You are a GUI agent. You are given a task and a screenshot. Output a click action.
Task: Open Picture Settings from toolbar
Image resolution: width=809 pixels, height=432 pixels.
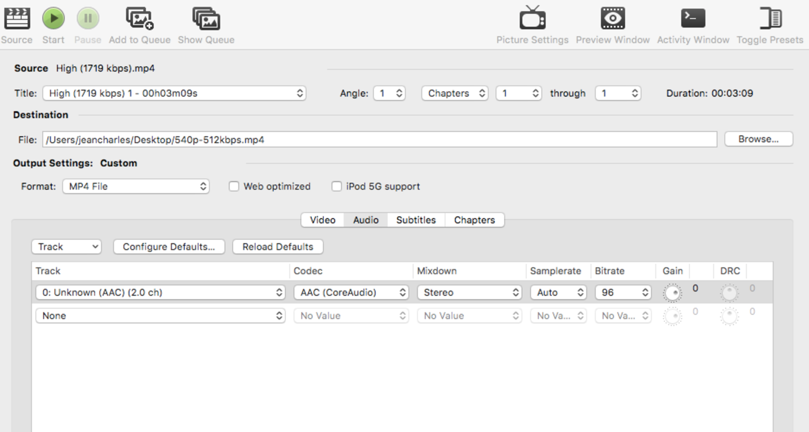532,19
